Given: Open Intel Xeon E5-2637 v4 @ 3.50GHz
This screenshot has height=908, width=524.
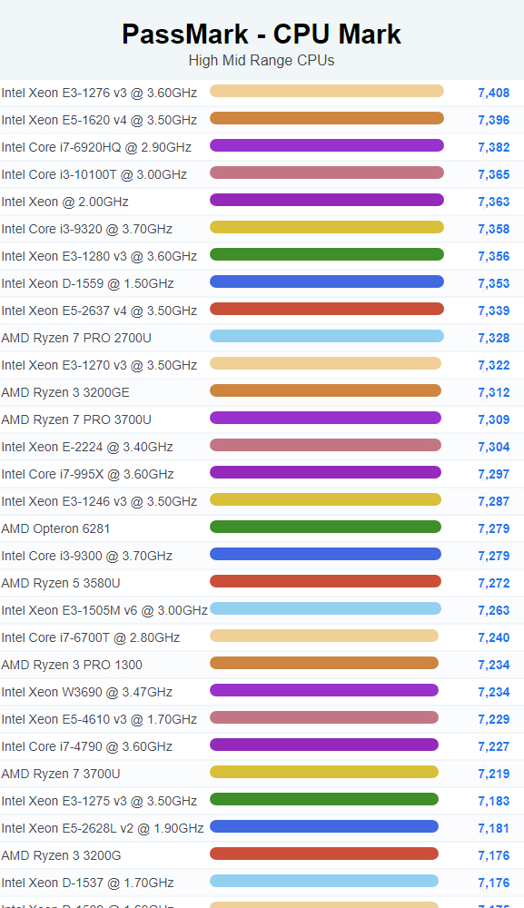Looking at the screenshot, I should tap(99, 311).
